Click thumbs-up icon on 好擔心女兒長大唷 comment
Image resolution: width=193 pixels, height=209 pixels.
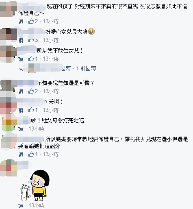[x=31, y=40]
